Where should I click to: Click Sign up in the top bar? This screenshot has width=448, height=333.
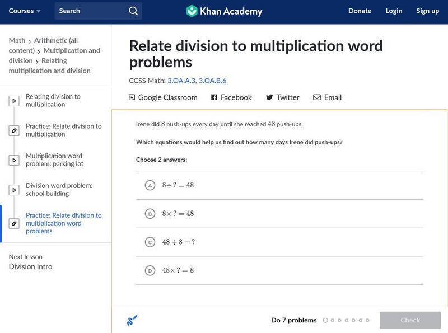tap(427, 11)
